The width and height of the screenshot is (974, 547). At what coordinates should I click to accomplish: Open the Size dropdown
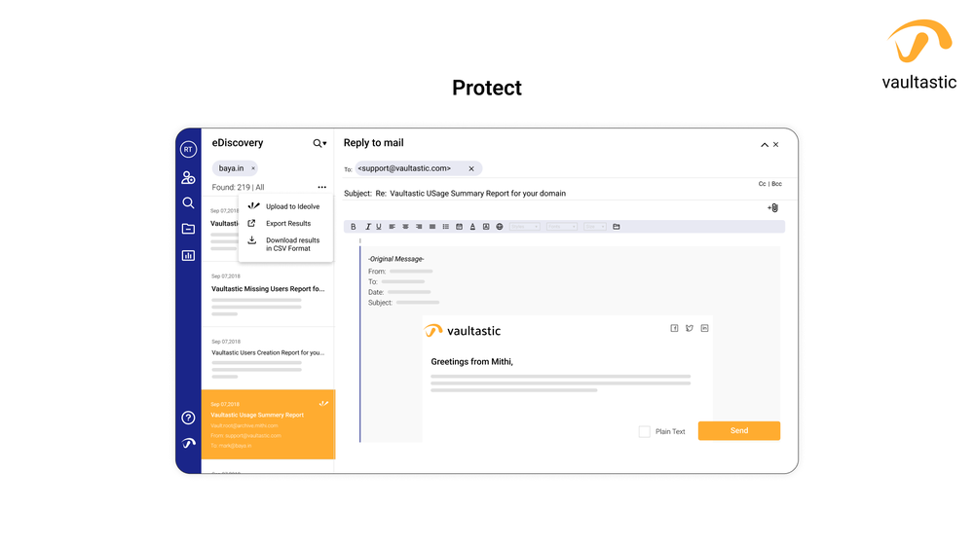tap(595, 227)
